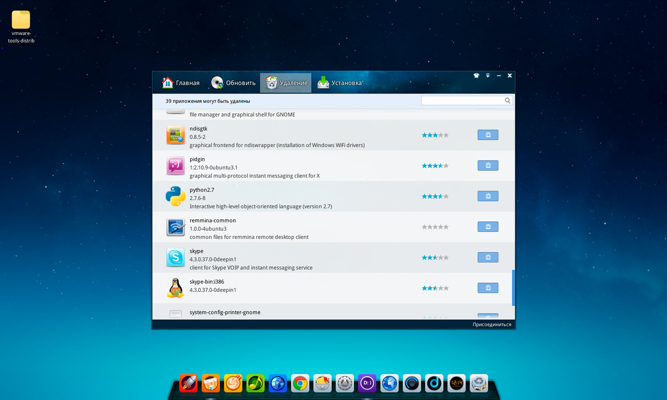Click the python2.7 star rating

pos(435,196)
